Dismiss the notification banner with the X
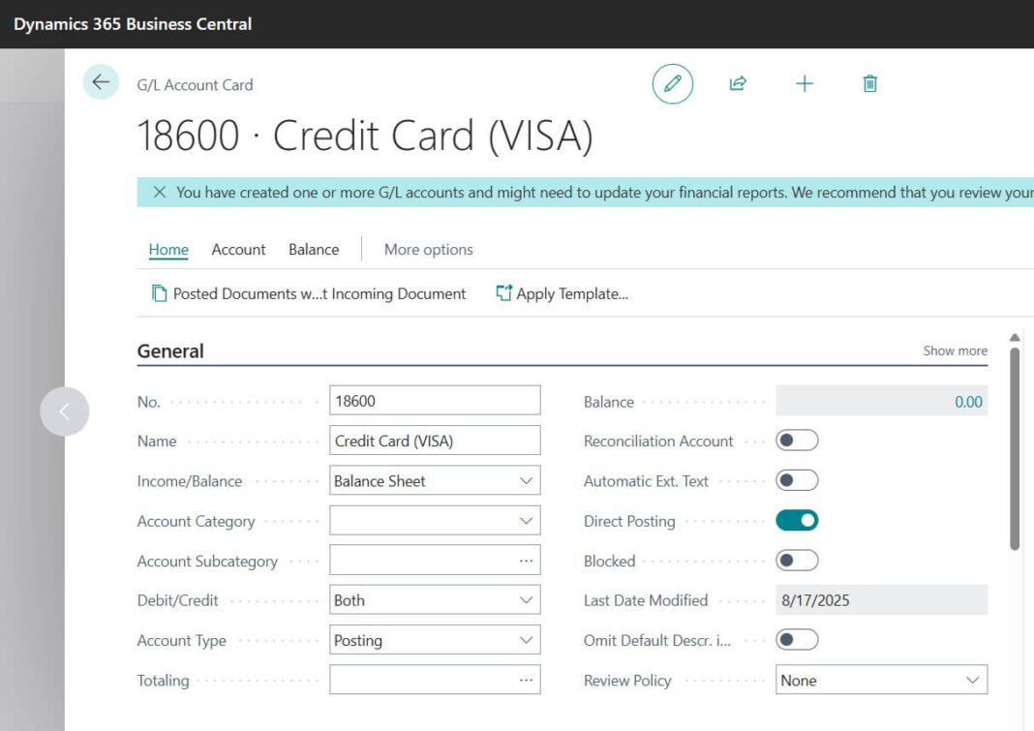This screenshot has height=731, width=1034. 161,192
